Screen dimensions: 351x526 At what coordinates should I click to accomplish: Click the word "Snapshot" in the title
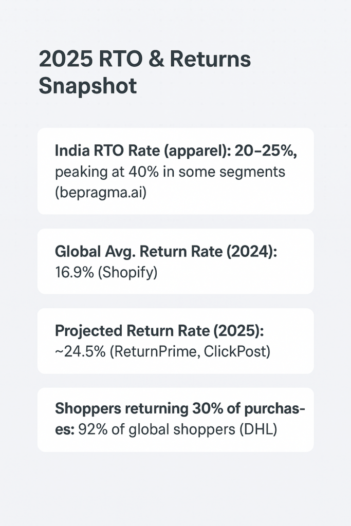(x=88, y=86)
